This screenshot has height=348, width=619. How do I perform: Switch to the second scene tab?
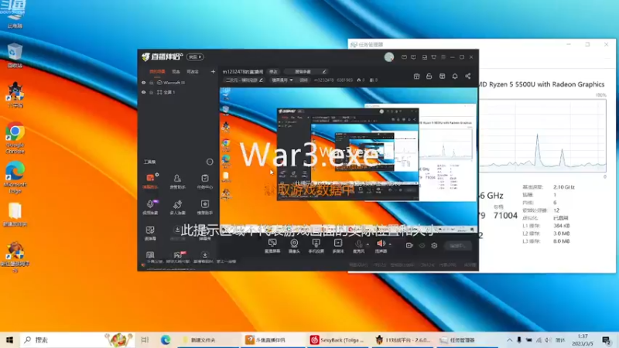(176, 72)
